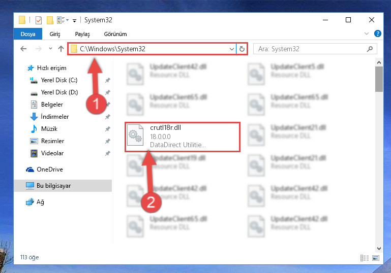Click the OneDrive cloud icon
This screenshot has height=273, width=391.
(30, 169)
